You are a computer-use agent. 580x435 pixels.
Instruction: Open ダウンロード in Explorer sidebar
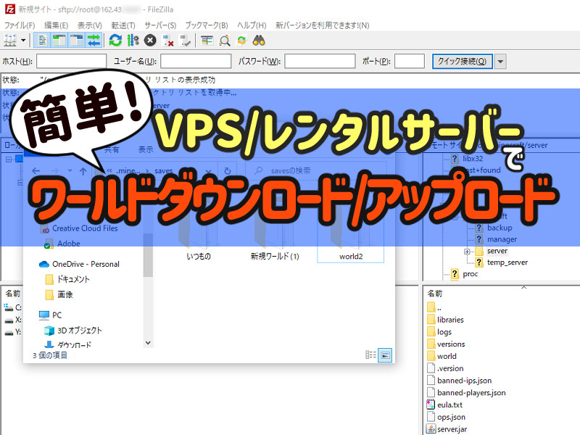[x=67, y=345]
